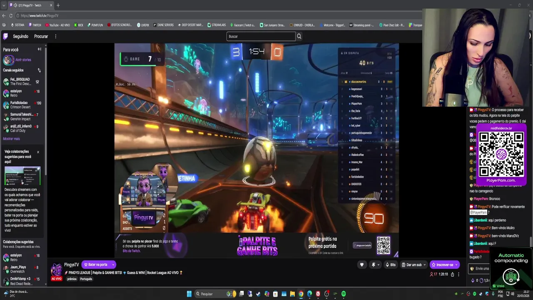The width and height of the screenshot is (533, 300).
Task: Open Chrome from the taskbar
Action: [x=301, y=294]
